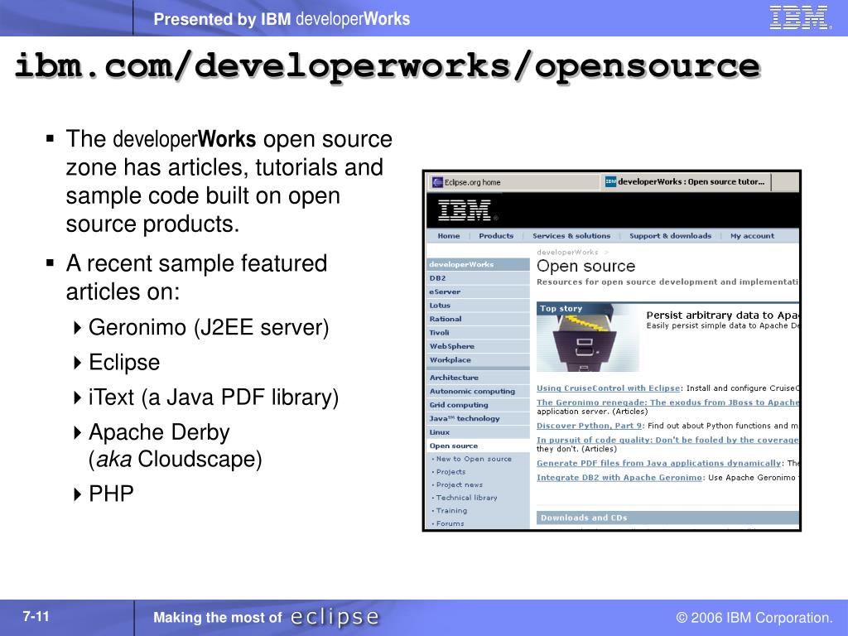Open Services & solutions navigation item
This screenshot has width=848, height=636.
(x=571, y=236)
